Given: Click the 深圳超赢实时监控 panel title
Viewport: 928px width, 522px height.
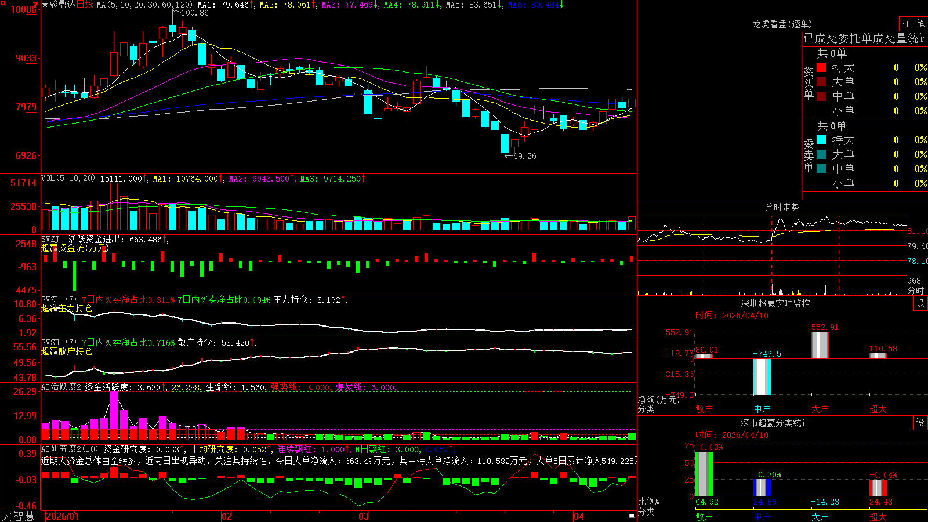Looking at the screenshot, I should 775,304.
